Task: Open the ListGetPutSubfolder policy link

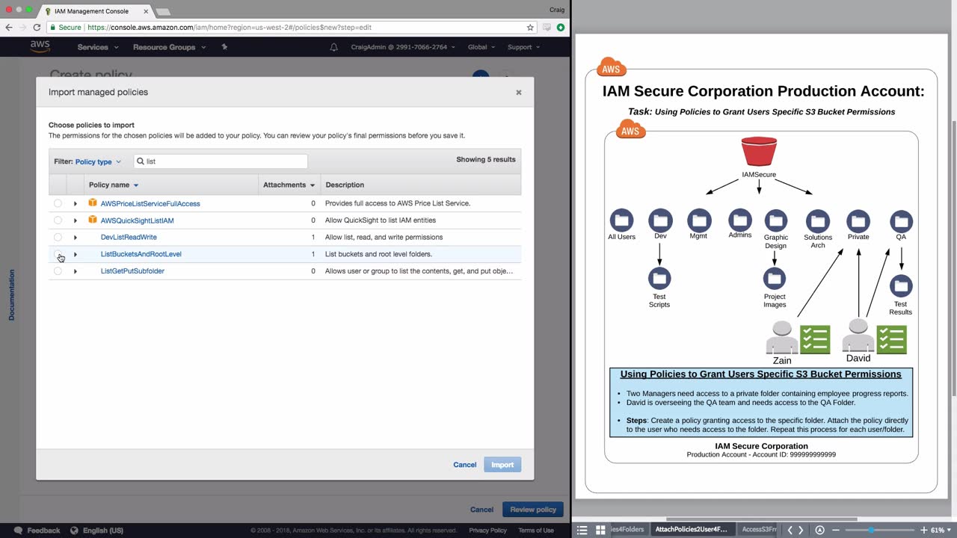Action: pyautogui.click(x=132, y=271)
